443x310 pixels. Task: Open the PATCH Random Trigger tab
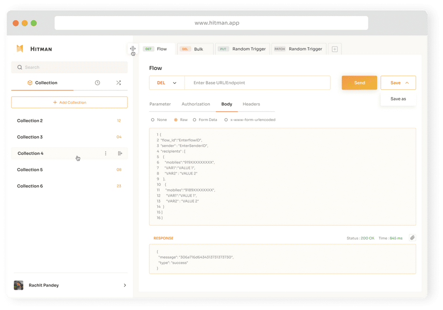[x=299, y=49]
